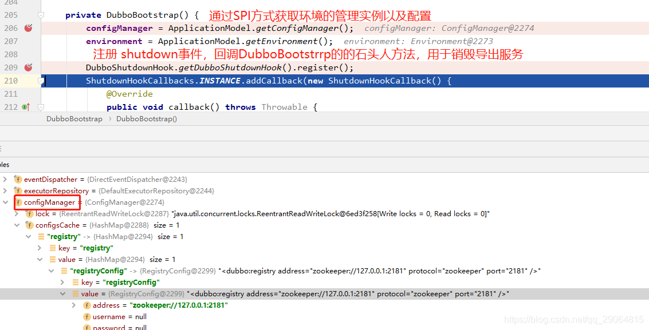The image size is (649, 330).
Task: Click INSTANCE on highlighted line 210
Action: (220, 81)
